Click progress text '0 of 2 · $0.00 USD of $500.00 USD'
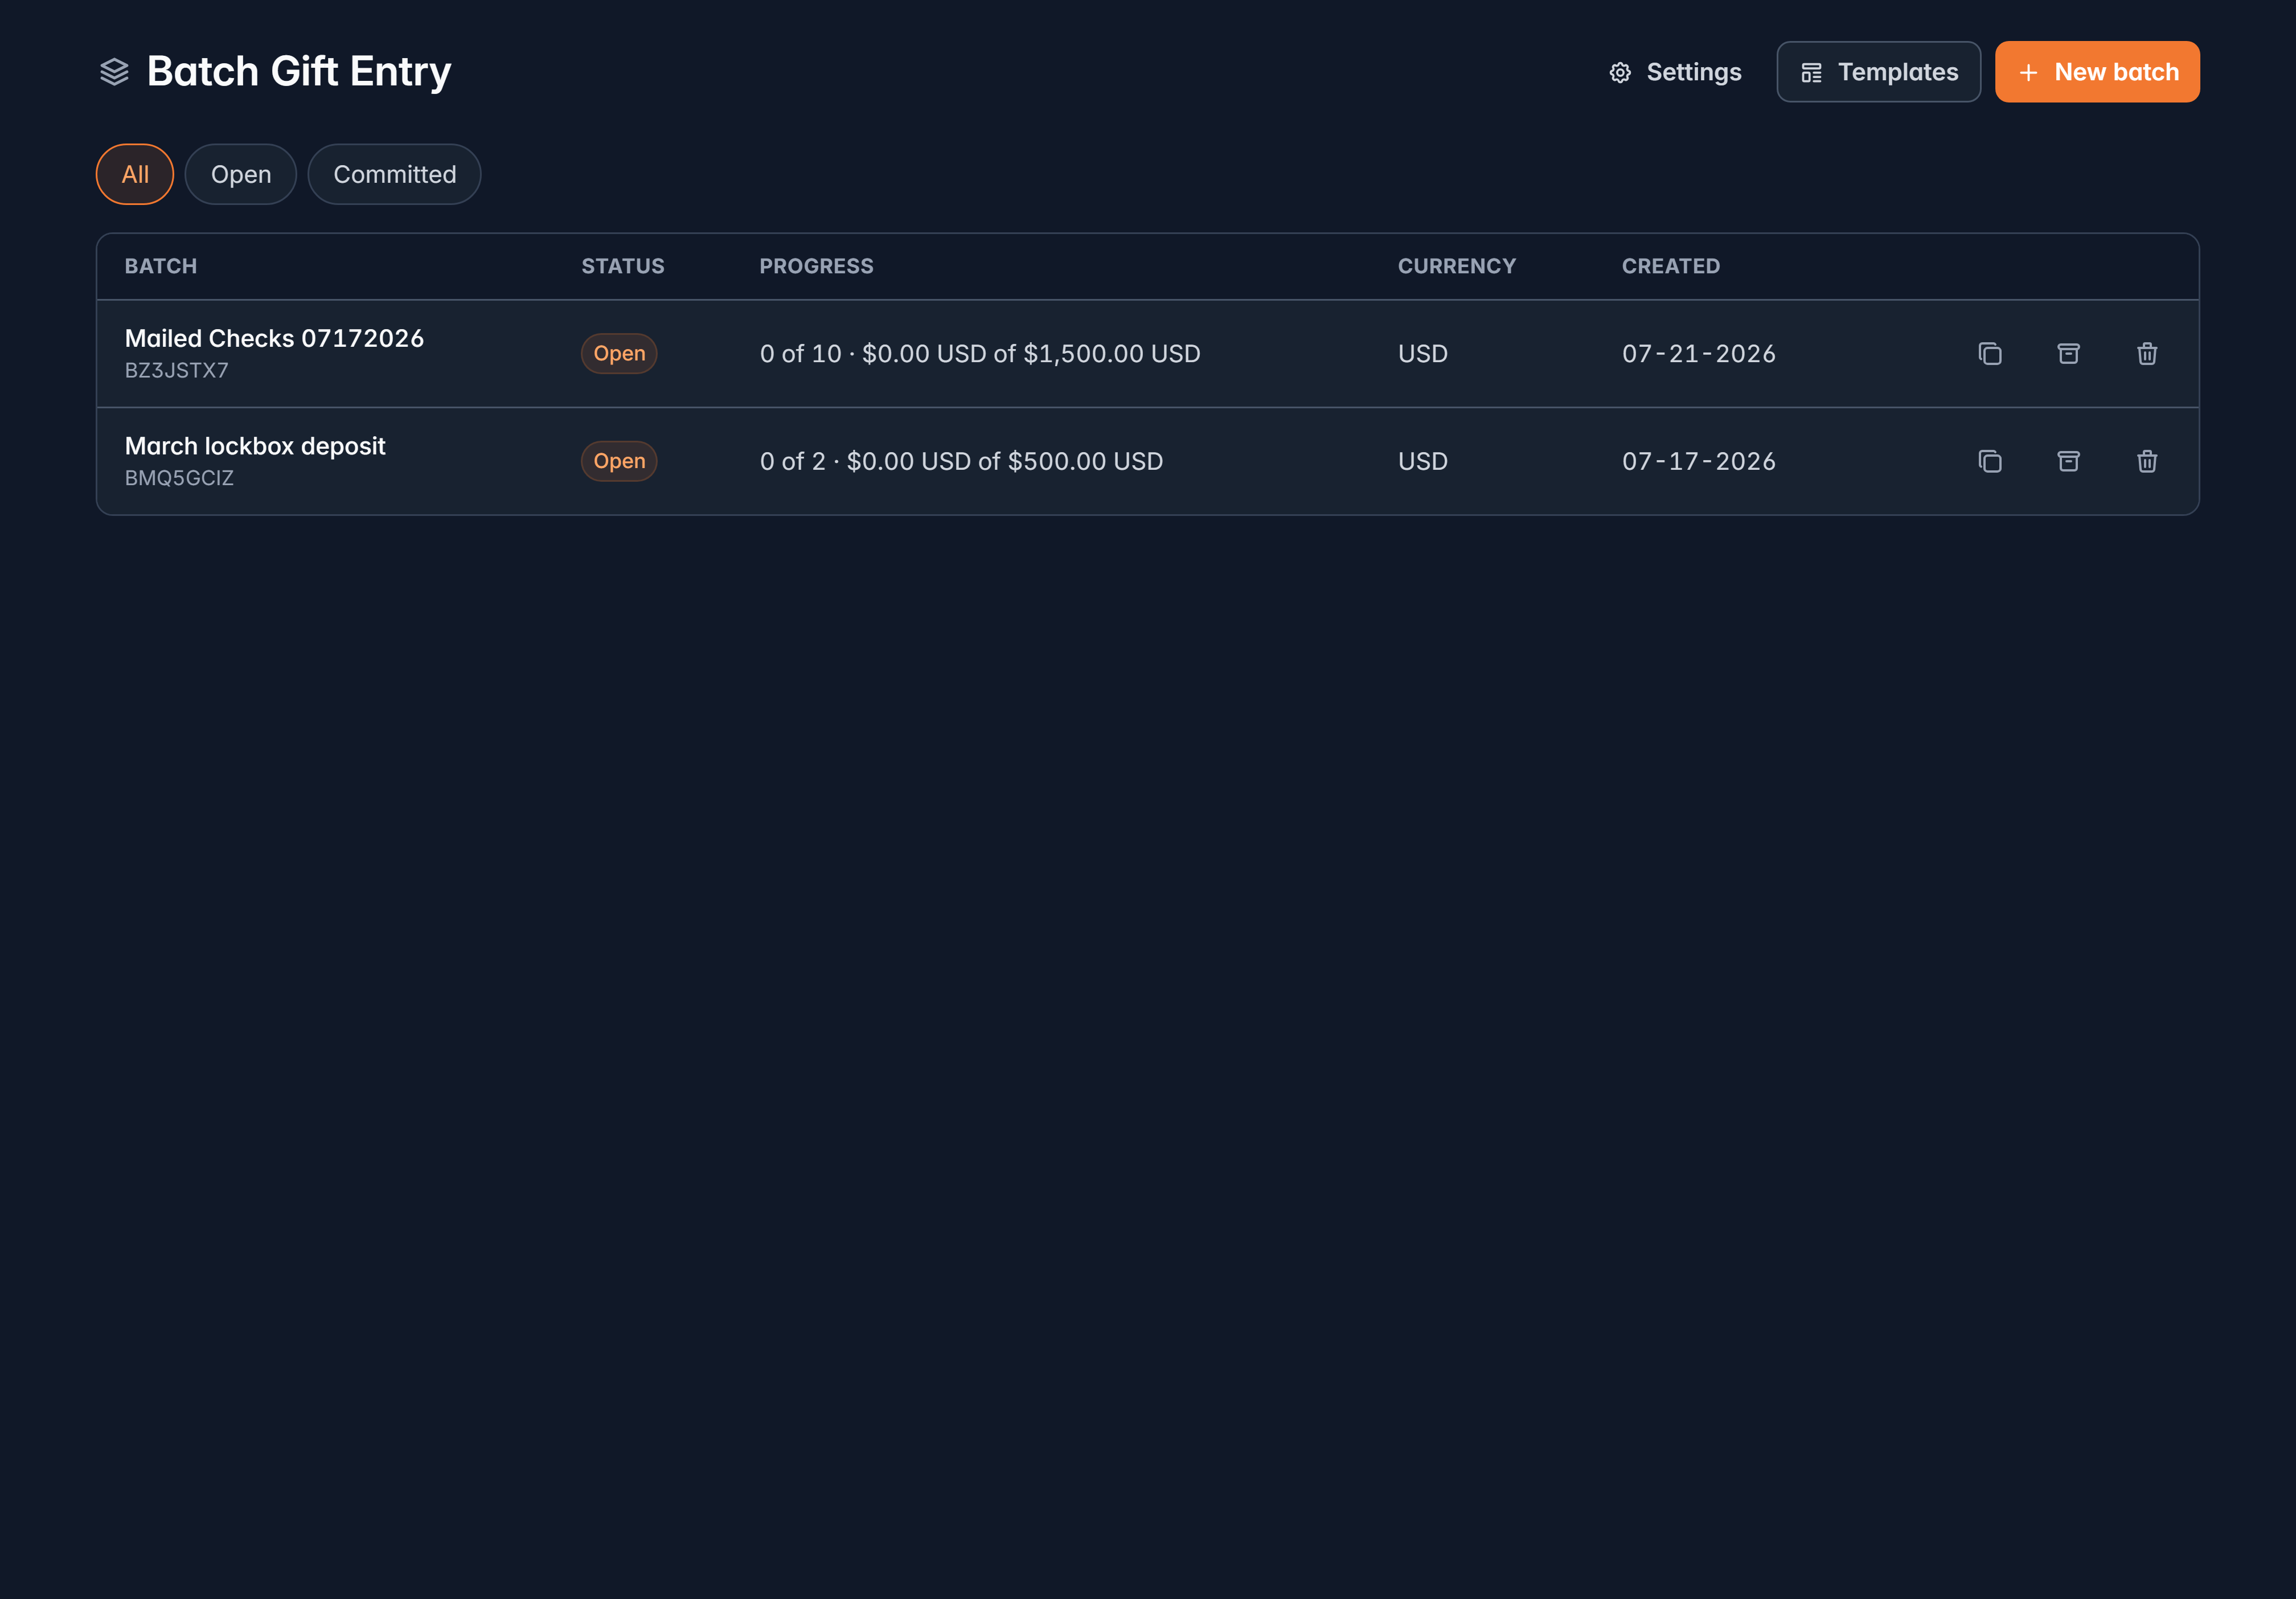 (x=961, y=461)
